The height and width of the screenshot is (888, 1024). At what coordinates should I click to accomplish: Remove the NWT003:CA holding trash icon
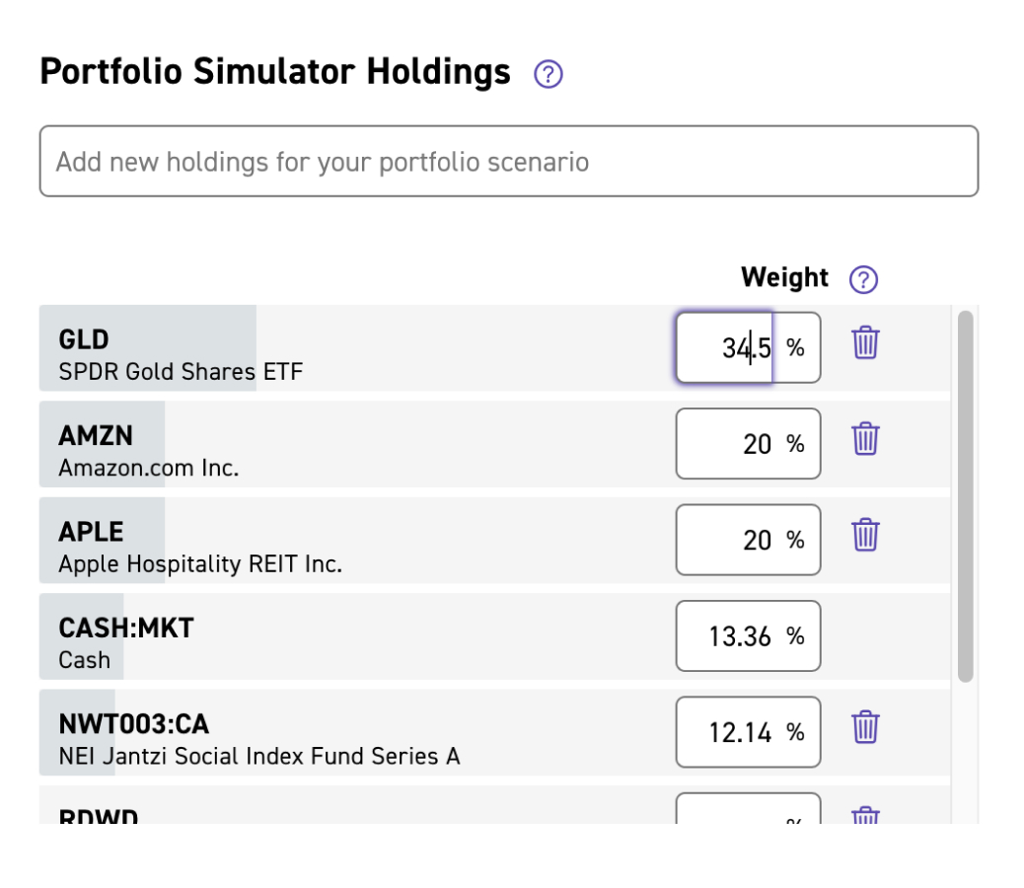pyautogui.click(x=865, y=726)
